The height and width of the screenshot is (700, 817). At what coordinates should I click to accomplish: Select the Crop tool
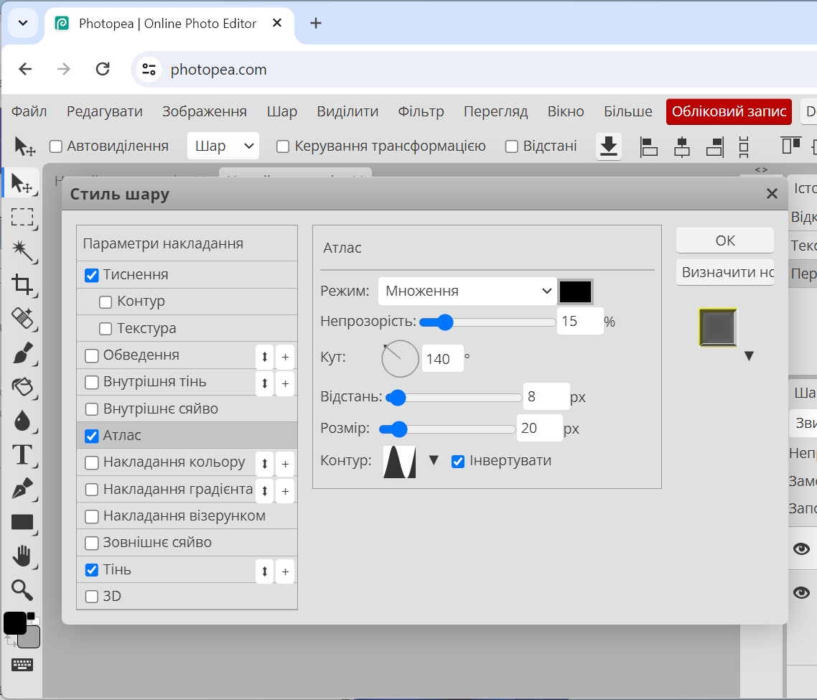pos(22,284)
